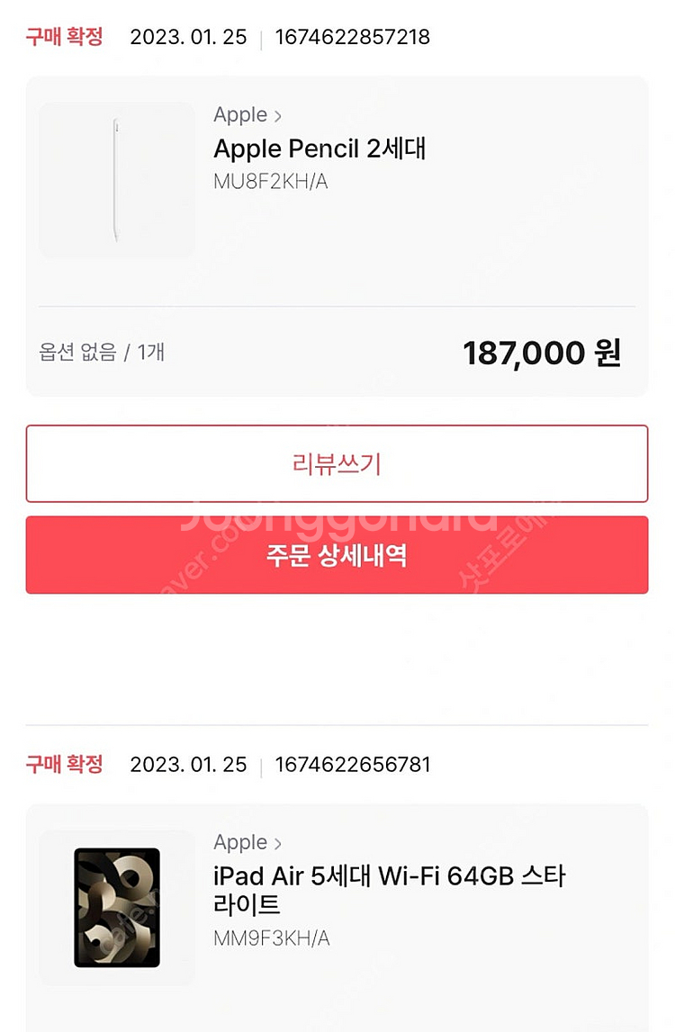Viewport: 675px width, 1032px height.
Task: Click the 구매 확정 status of the Pencil order
Action: tap(64, 37)
